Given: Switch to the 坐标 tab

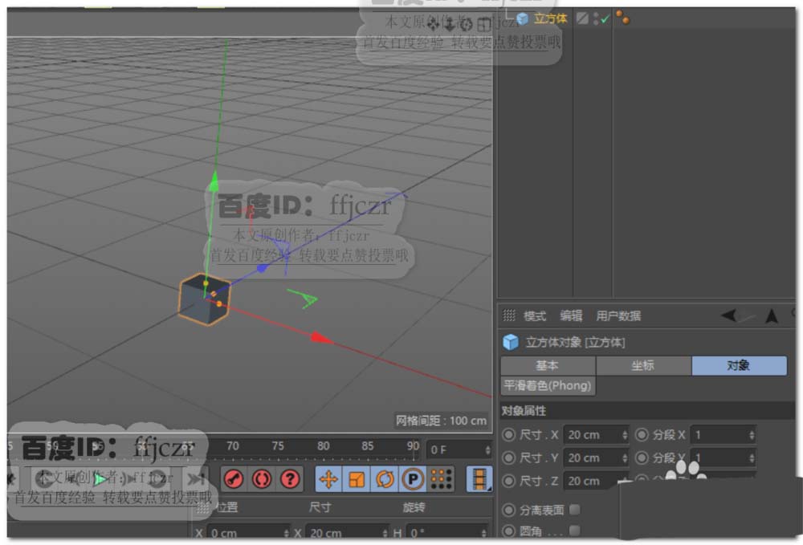Looking at the screenshot, I should 643,365.
